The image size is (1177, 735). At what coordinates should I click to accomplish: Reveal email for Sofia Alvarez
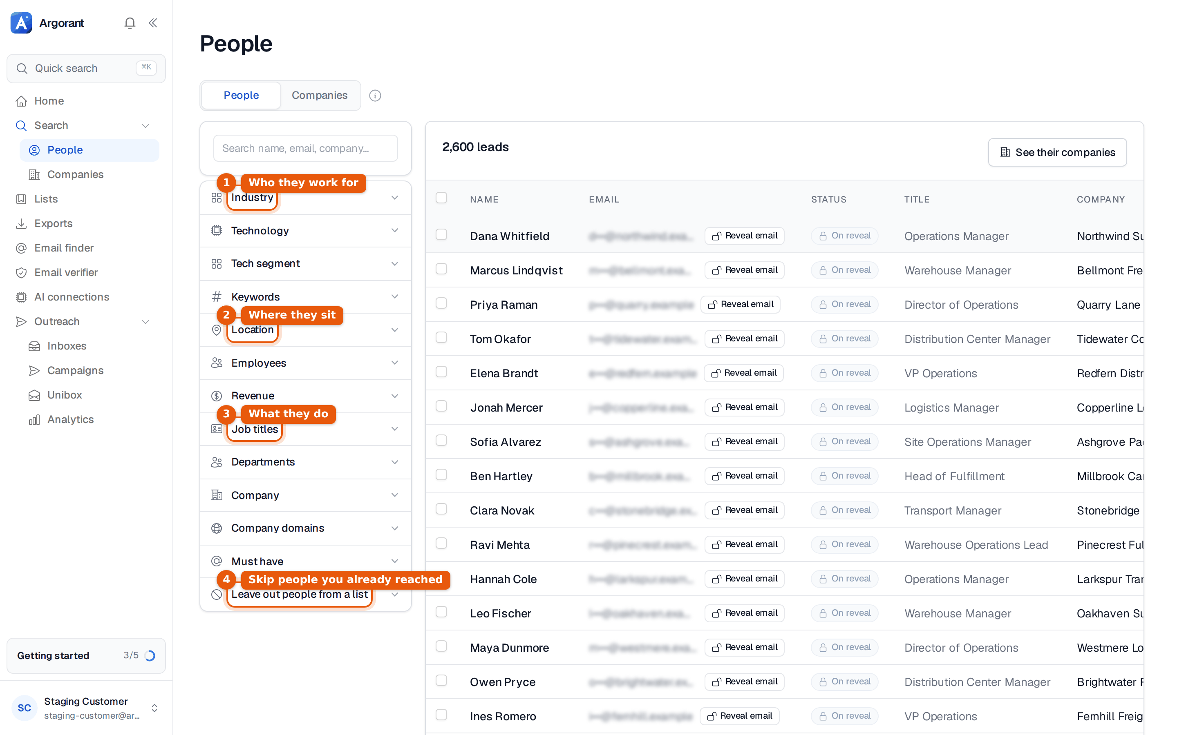pos(745,442)
